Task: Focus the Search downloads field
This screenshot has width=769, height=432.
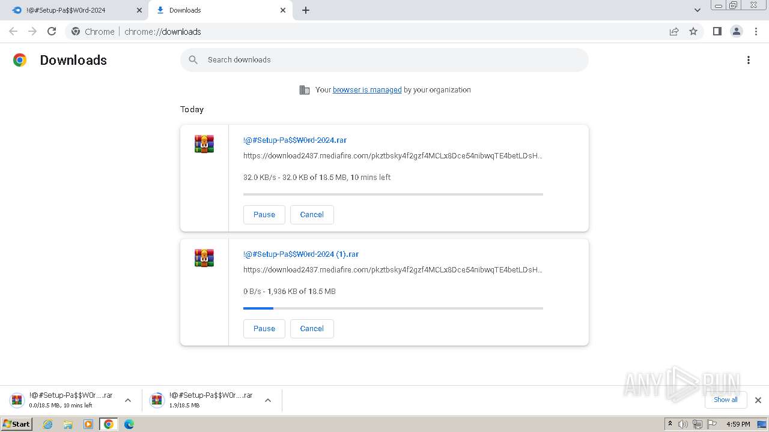Action: coord(384,60)
